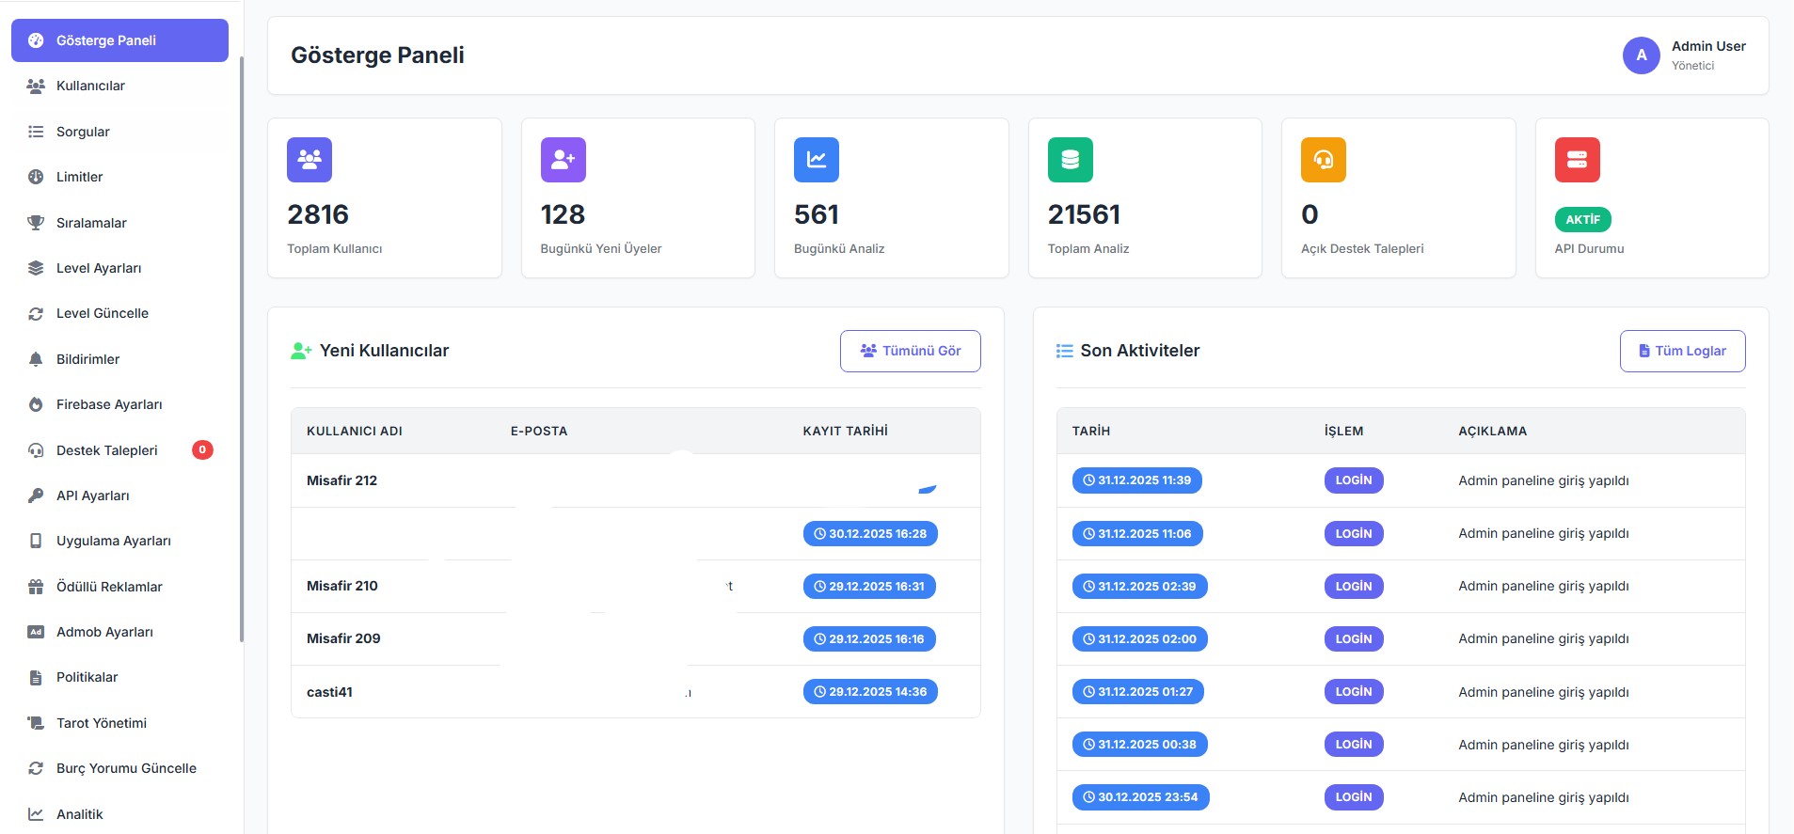This screenshot has height=834, width=1794.
Task: Click the sidebar vertical scrollbar
Action: click(x=242, y=348)
